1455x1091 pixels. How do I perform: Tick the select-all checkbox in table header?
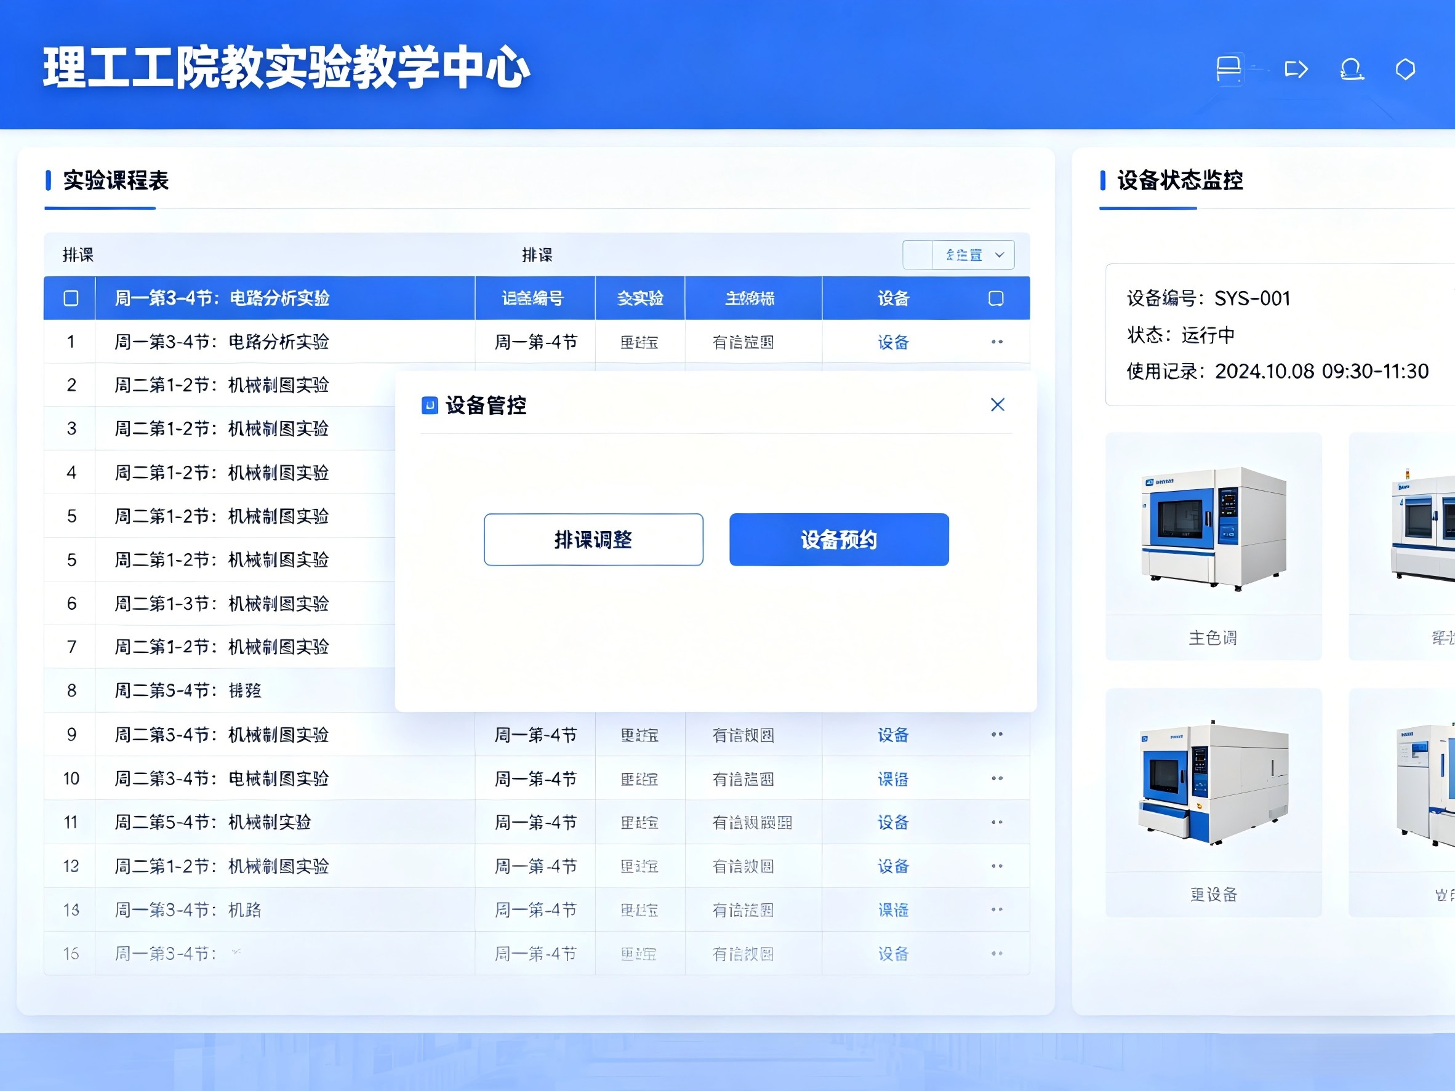tap(71, 298)
